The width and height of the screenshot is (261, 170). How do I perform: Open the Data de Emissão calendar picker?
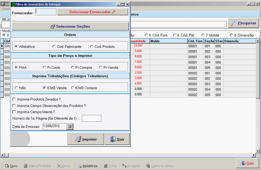pyautogui.click(x=70, y=126)
